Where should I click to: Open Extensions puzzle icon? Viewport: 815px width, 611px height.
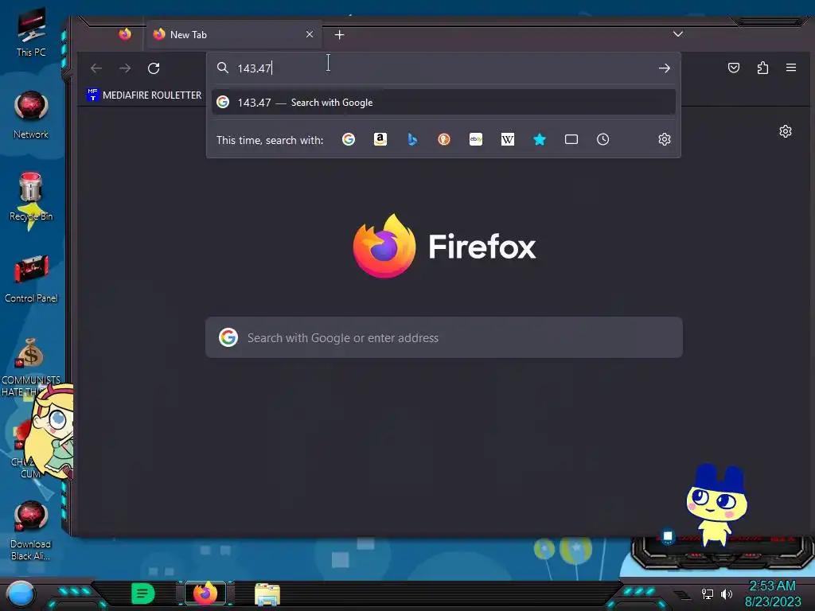tap(762, 68)
